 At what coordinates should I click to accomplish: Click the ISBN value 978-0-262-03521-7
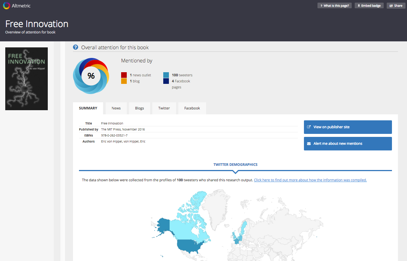(x=114, y=135)
